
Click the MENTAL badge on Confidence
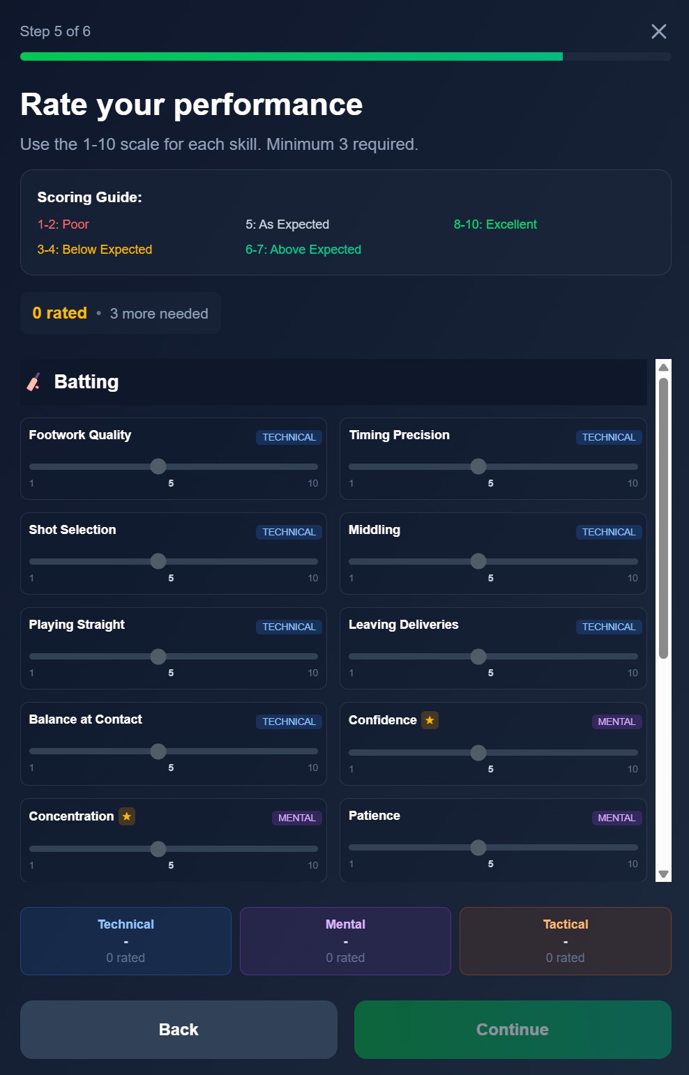point(616,722)
